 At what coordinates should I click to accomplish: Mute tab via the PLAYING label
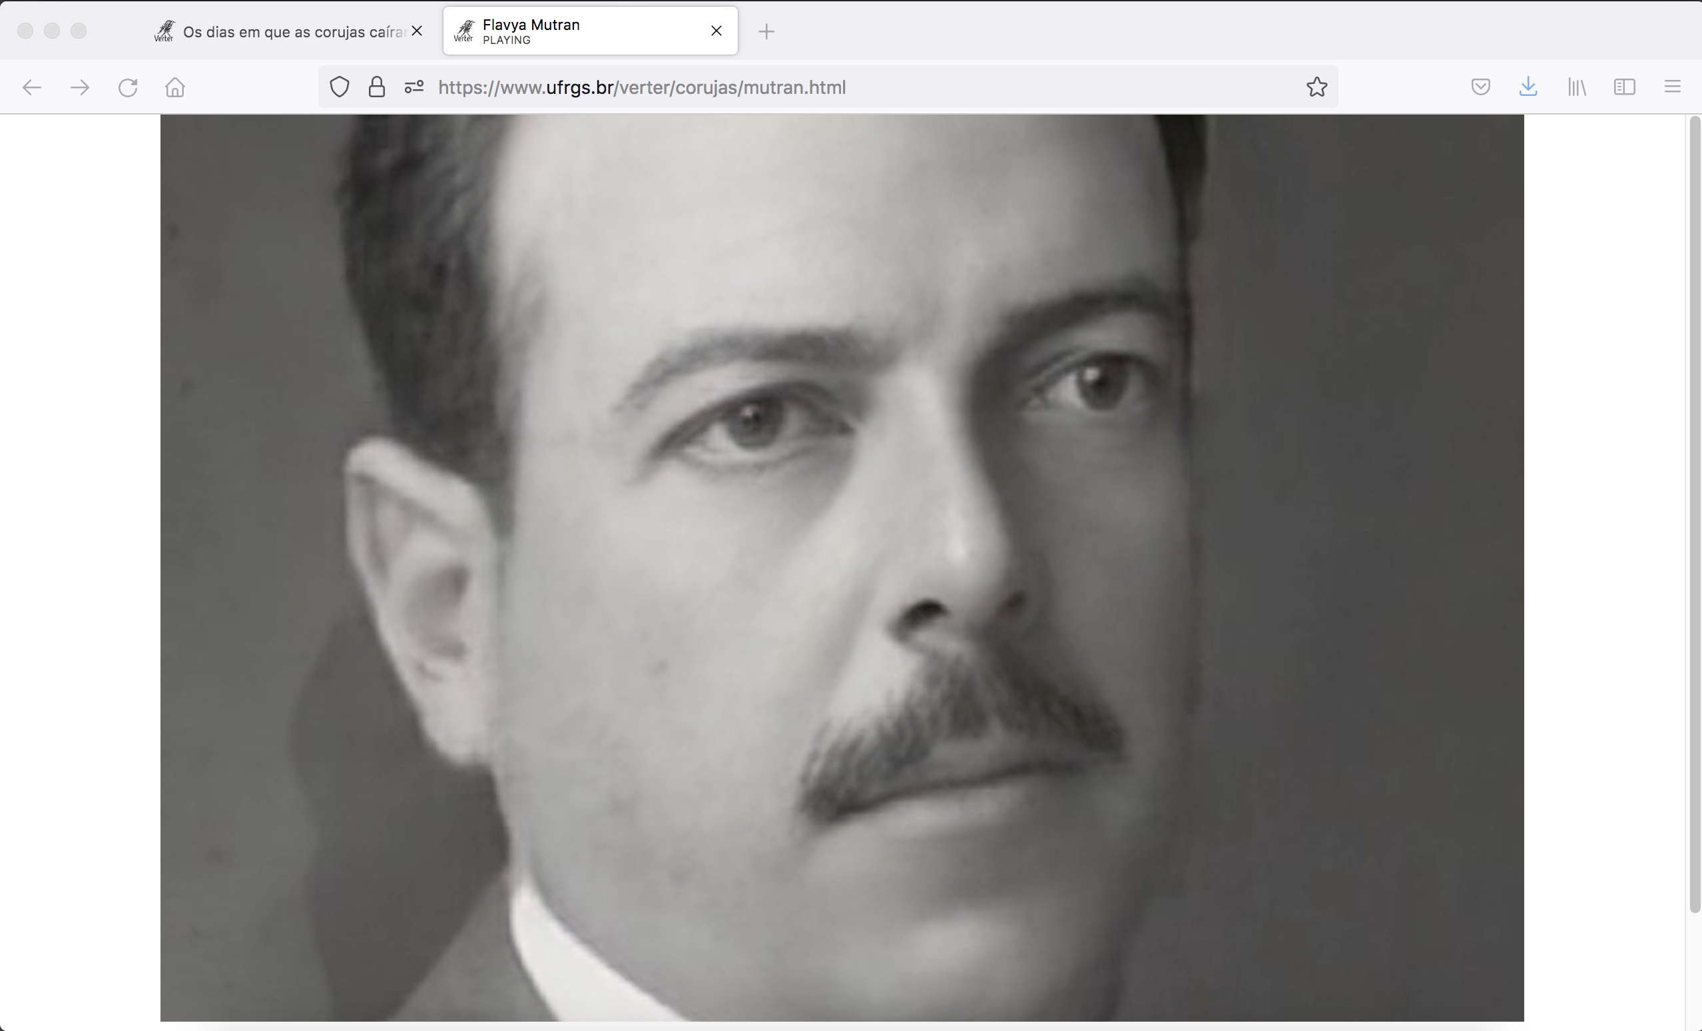point(506,41)
